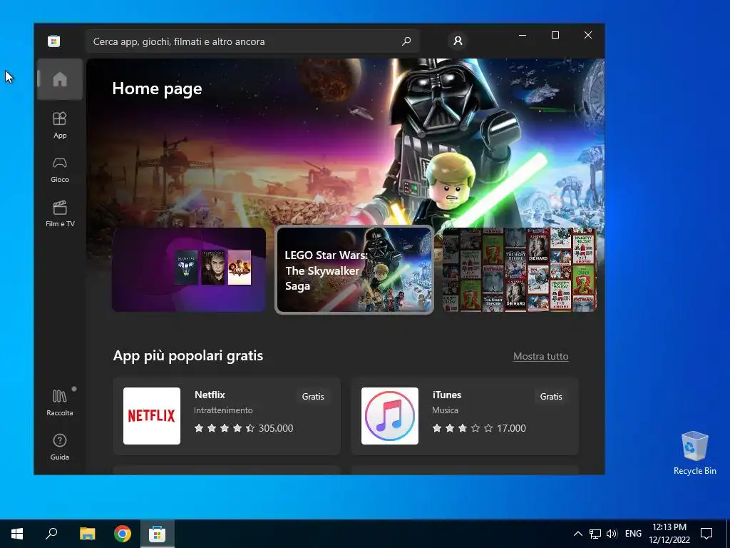Click the search field 'Cerca app, giochi'
This screenshot has height=548, width=730.
[x=252, y=41]
